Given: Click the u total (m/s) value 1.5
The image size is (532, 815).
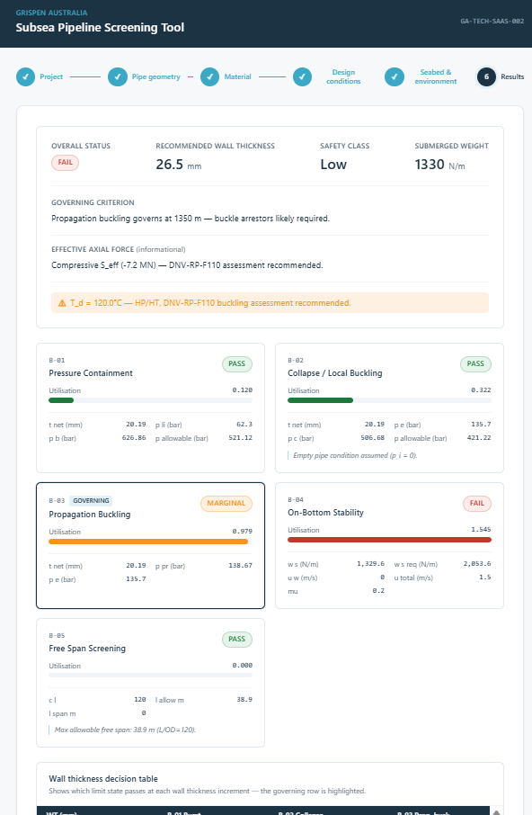Looking at the screenshot, I should tap(485, 578).
